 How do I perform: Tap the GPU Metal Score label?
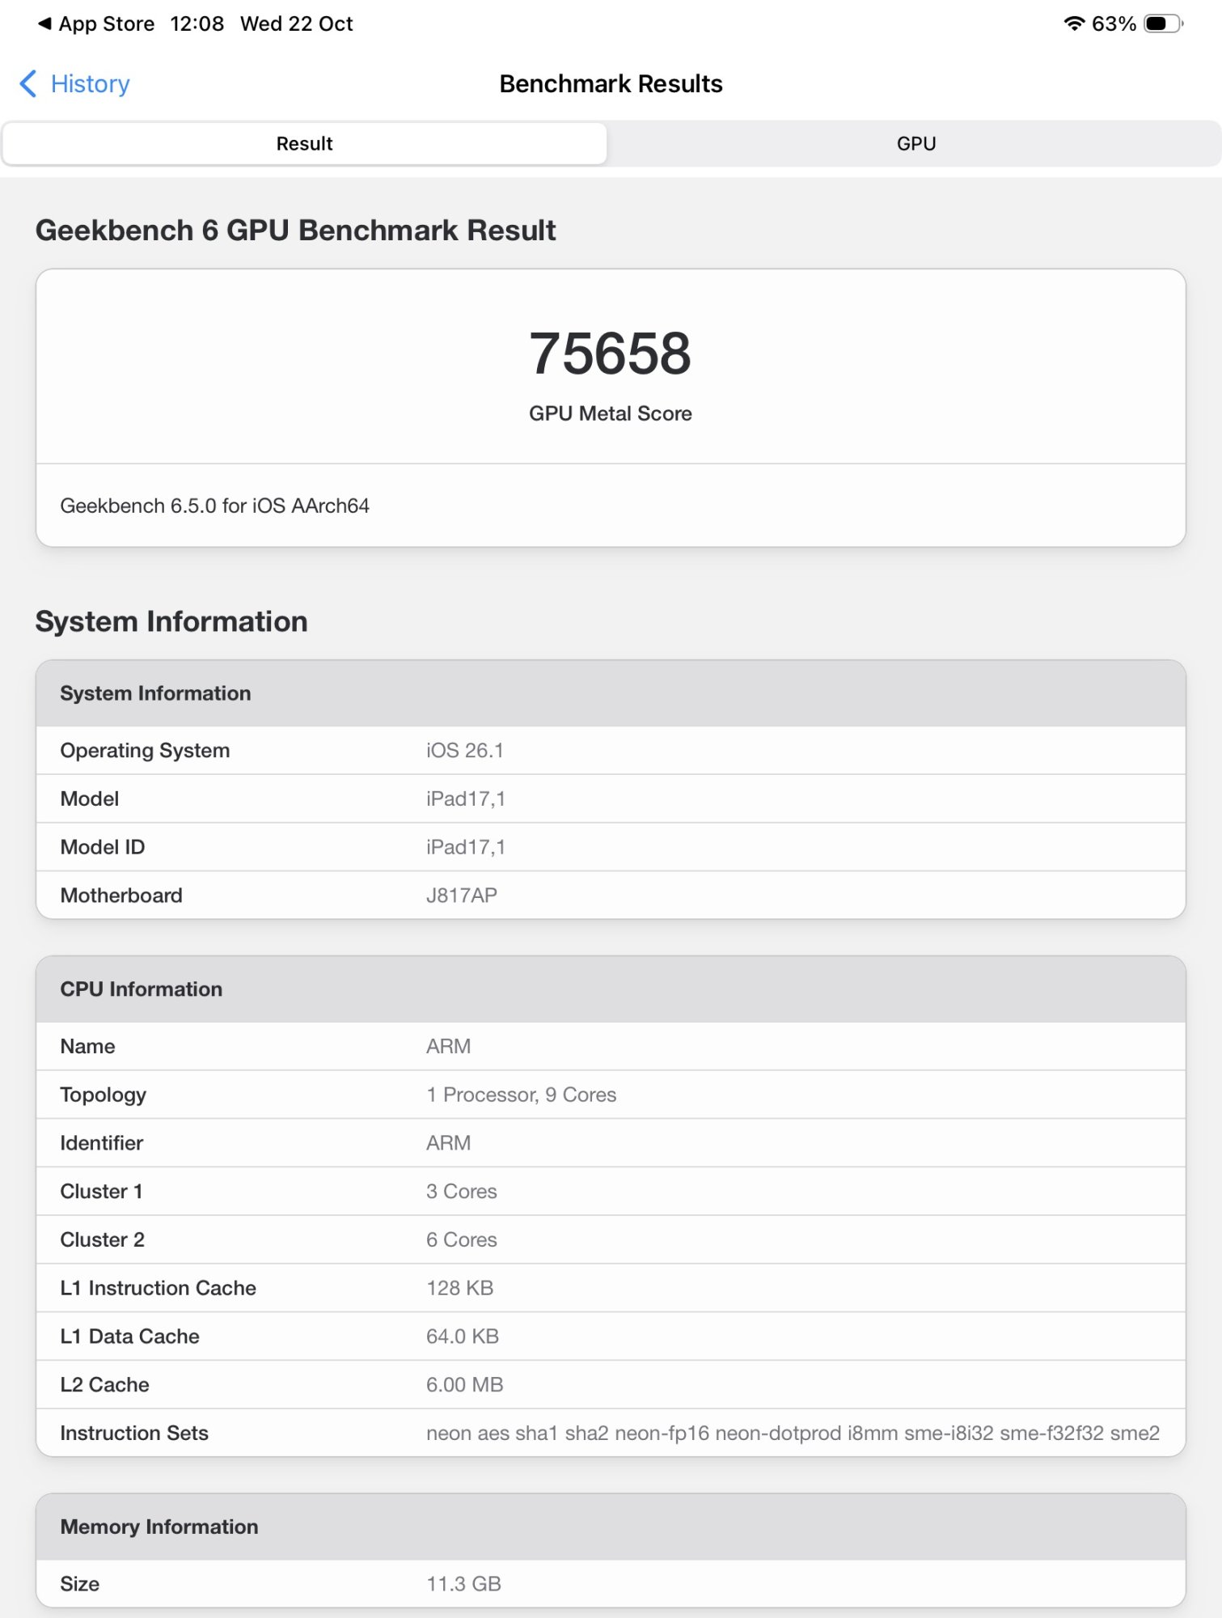pyautogui.click(x=611, y=413)
